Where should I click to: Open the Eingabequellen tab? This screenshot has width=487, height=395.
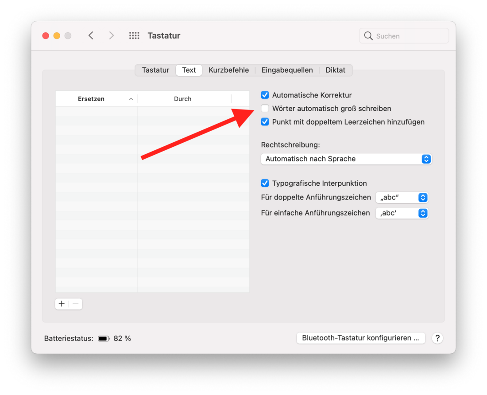(x=287, y=70)
